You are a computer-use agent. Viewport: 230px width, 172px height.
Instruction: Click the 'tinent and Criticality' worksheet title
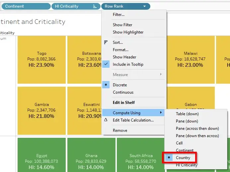click(33, 22)
